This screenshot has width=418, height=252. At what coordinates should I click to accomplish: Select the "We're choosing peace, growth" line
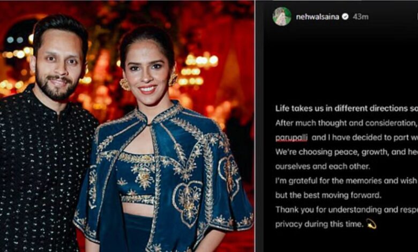[x=346, y=152]
